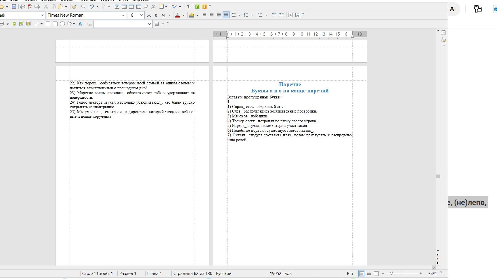
Task: Click the vertical scrollbar down arrow
Action: (438, 251)
